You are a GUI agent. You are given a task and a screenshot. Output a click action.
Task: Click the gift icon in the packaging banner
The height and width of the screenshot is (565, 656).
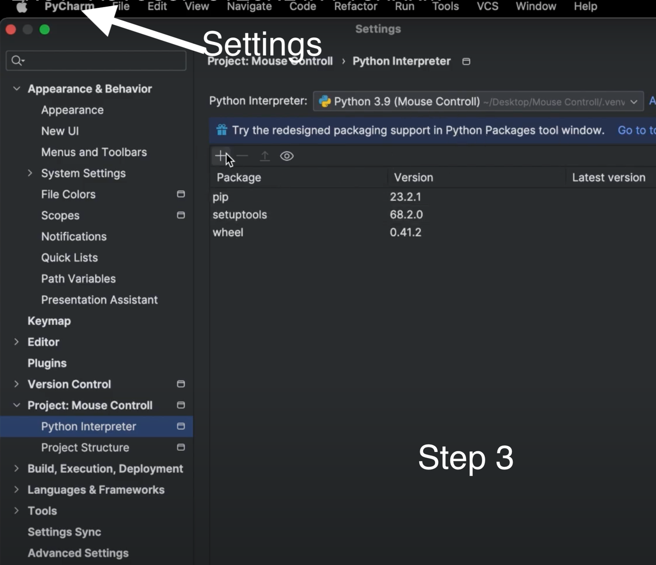pos(221,130)
